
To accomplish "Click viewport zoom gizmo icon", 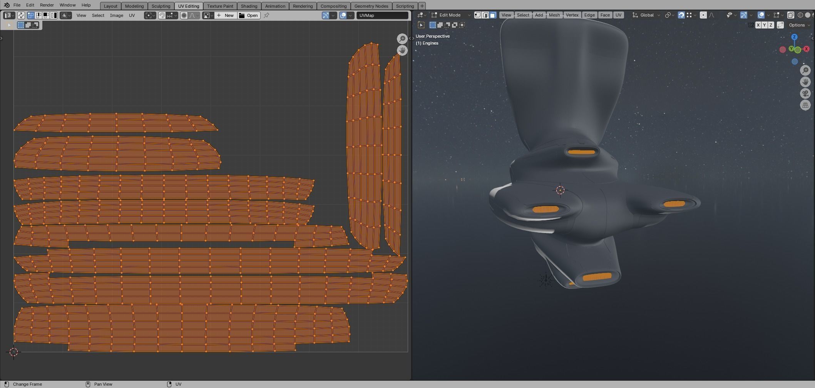I will (x=805, y=70).
